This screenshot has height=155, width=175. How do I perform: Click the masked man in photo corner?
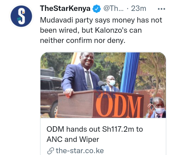coord(157,108)
